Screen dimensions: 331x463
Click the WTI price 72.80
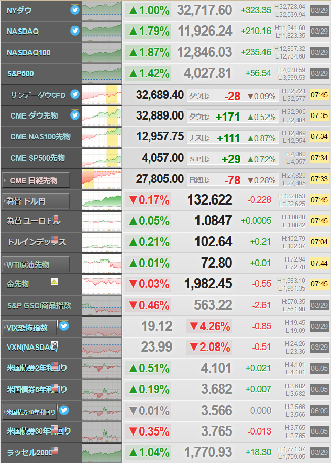(217, 263)
